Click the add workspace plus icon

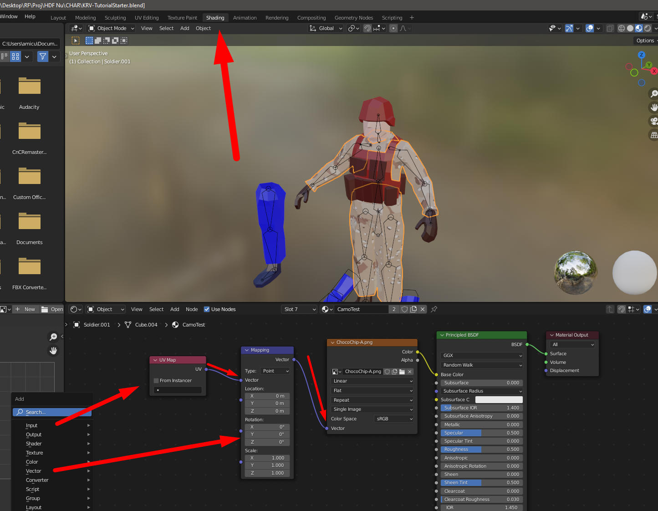tap(412, 18)
